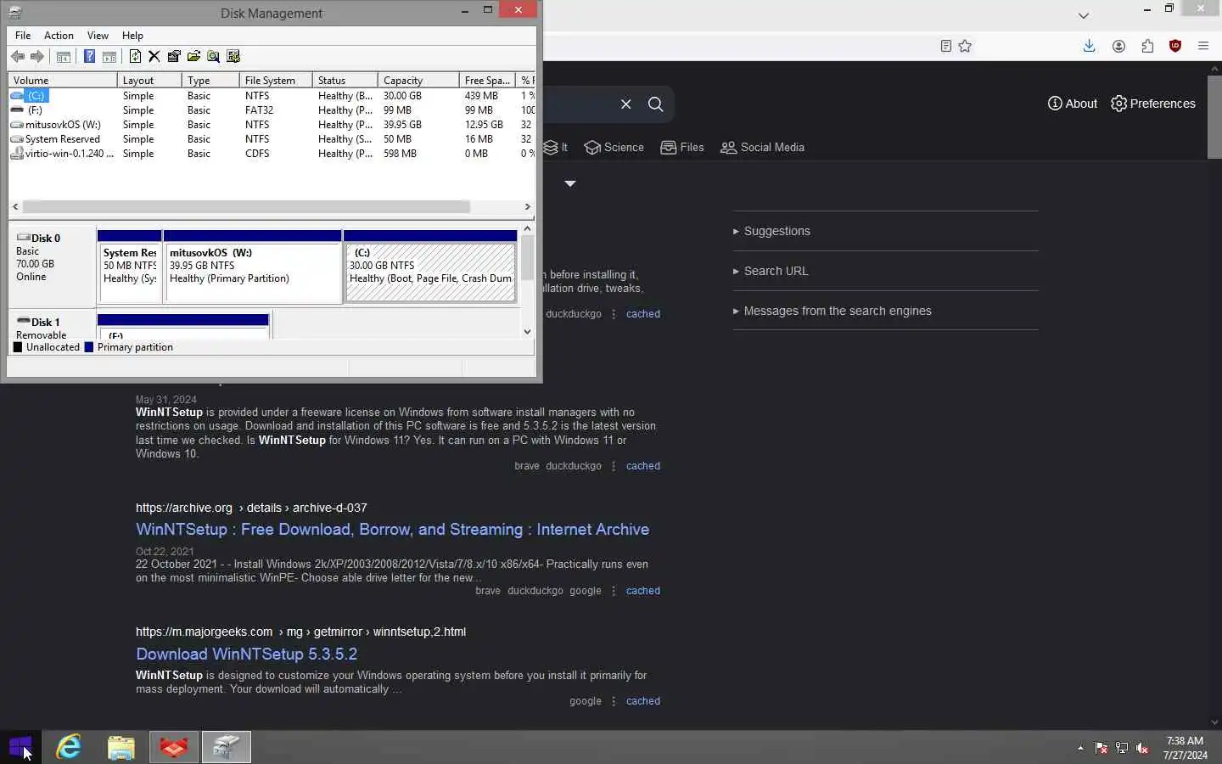Open Internet Explorer from the taskbar

tap(69, 747)
